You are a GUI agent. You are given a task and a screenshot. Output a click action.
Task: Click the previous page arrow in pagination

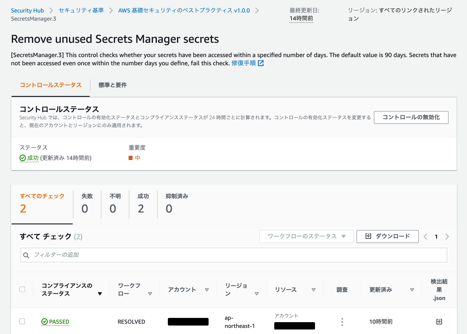pyautogui.click(x=425, y=237)
